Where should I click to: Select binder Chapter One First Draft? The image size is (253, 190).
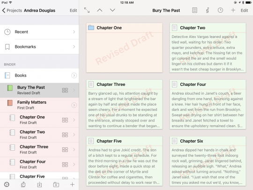[39, 120]
